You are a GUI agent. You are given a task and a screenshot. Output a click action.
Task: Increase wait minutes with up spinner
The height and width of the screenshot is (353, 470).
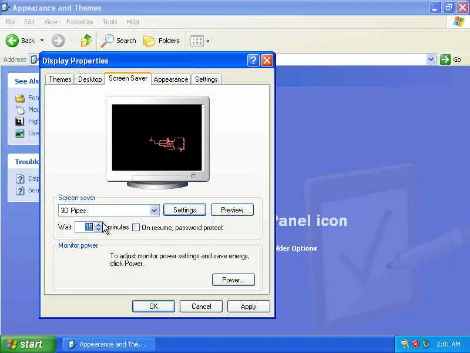pos(98,225)
